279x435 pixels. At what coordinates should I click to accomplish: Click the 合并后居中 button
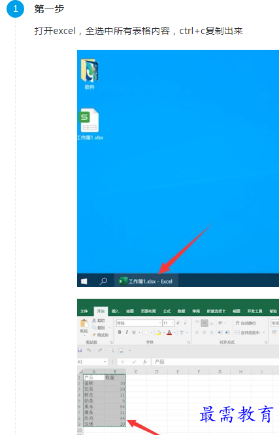point(248,332)
